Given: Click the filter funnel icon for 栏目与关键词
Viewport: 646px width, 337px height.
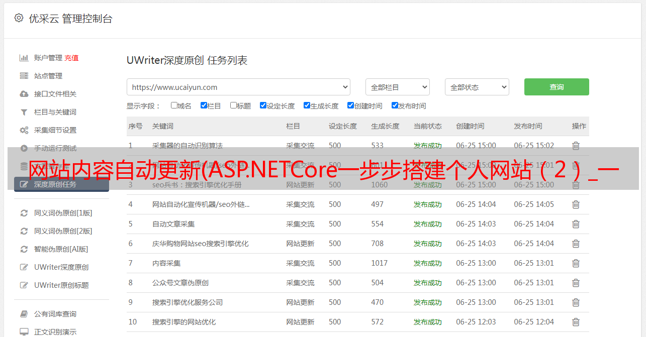Looking at the screenshot, I should (x=24, y=112).
